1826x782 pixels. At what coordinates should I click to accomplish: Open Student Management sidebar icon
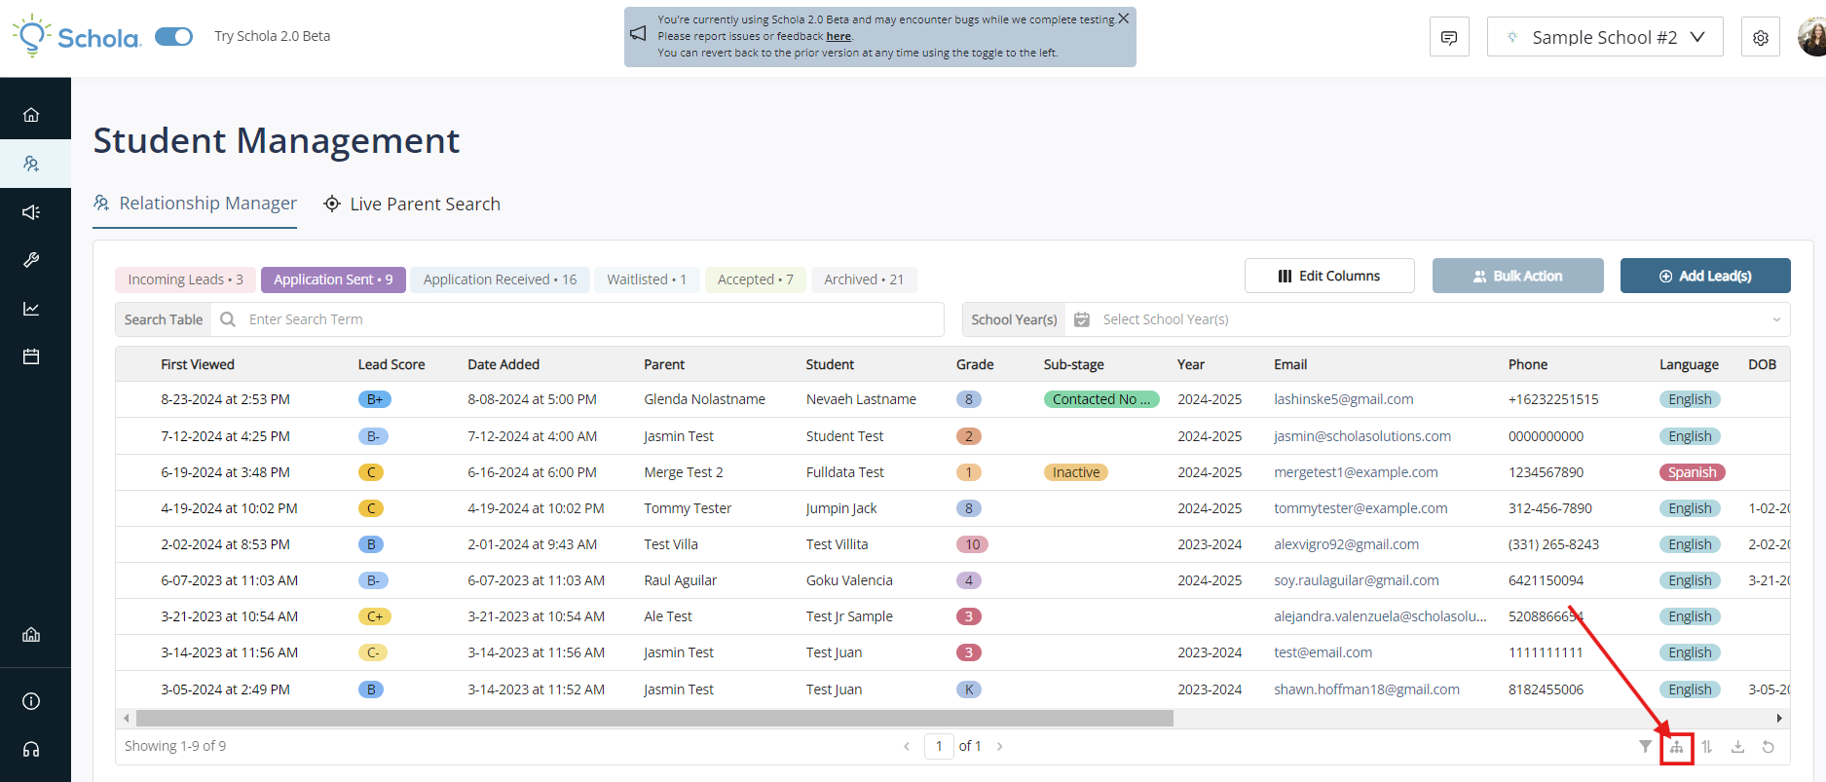click(x=31, y=164)
